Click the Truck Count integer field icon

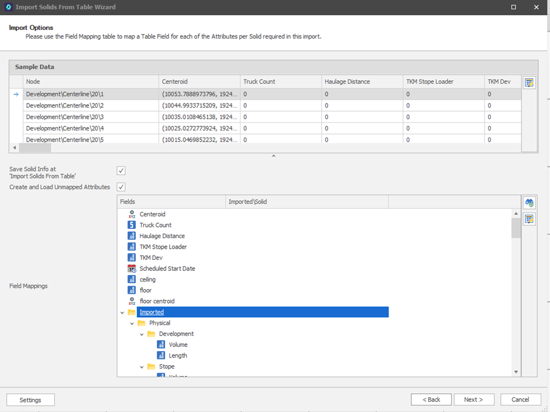coord(132,225)
